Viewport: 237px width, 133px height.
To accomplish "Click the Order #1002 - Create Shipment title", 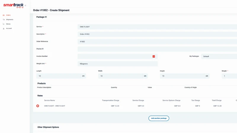I will pyautogui.click(x=51, y=10).
